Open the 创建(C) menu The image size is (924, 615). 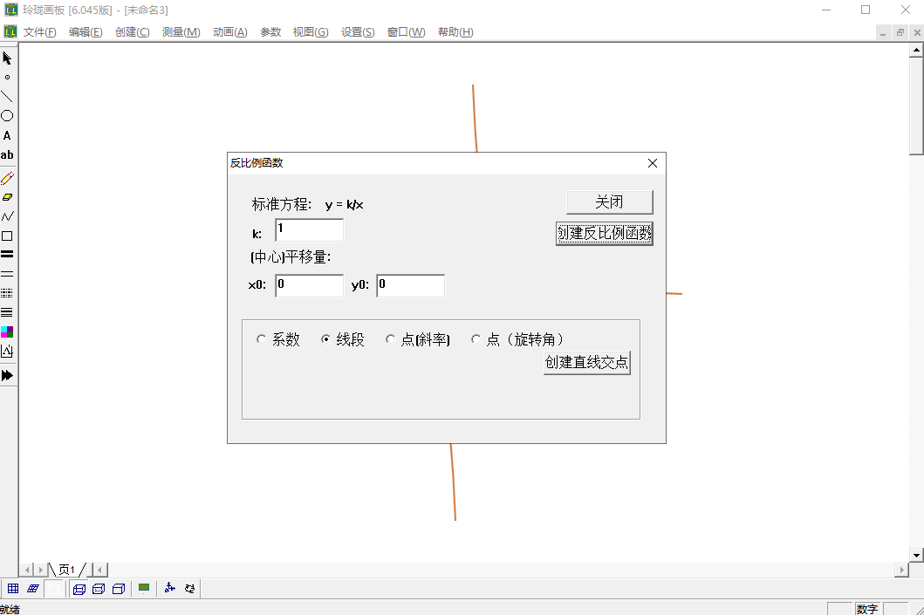132,32
